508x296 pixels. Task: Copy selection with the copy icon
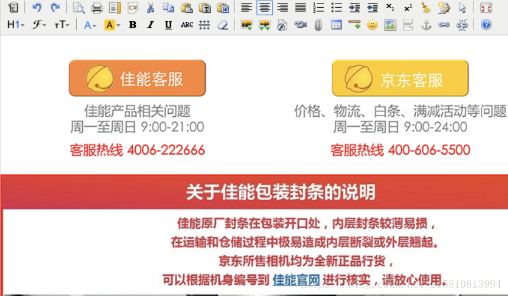pyautogui.click(x=168, y=7)
